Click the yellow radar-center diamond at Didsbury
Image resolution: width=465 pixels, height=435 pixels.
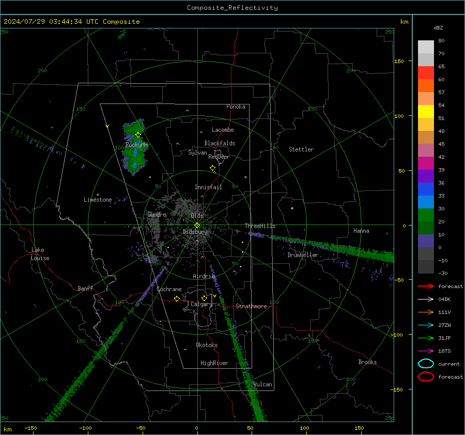197,226
